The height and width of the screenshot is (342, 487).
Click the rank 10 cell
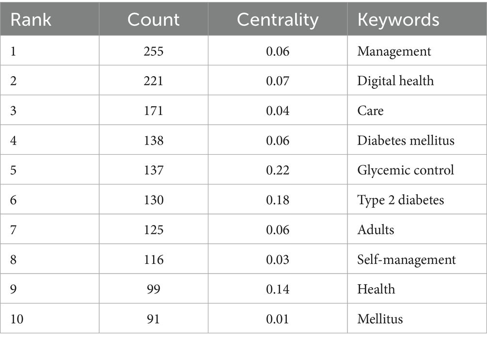coord(17,319)
